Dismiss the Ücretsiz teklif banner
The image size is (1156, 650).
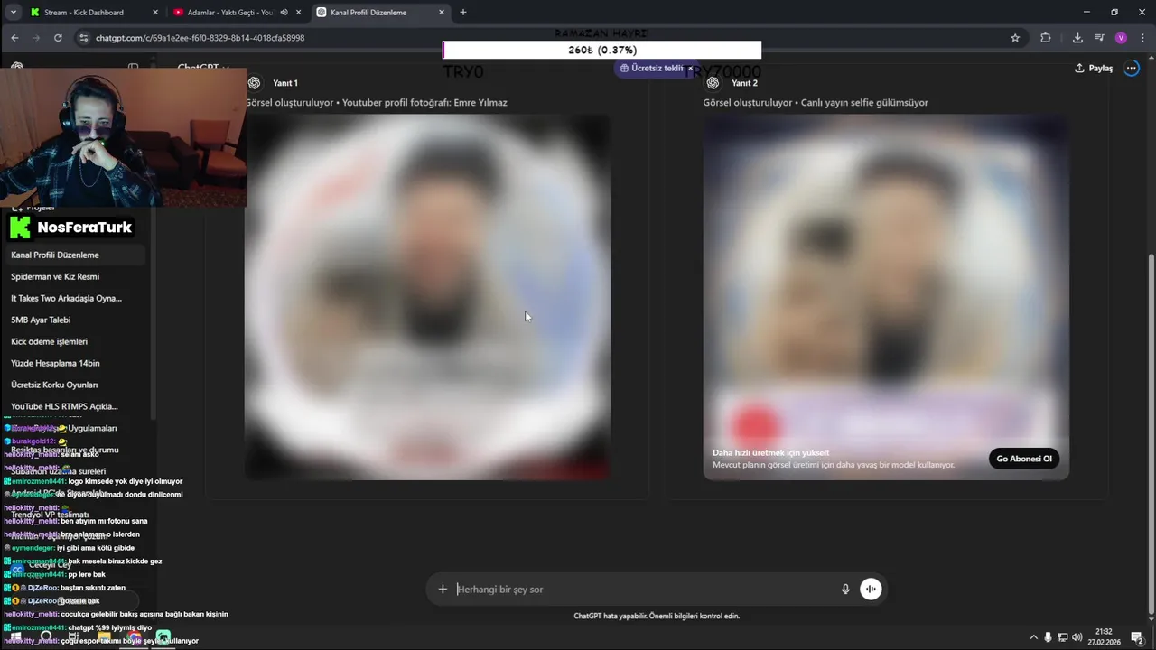point(690,68)
